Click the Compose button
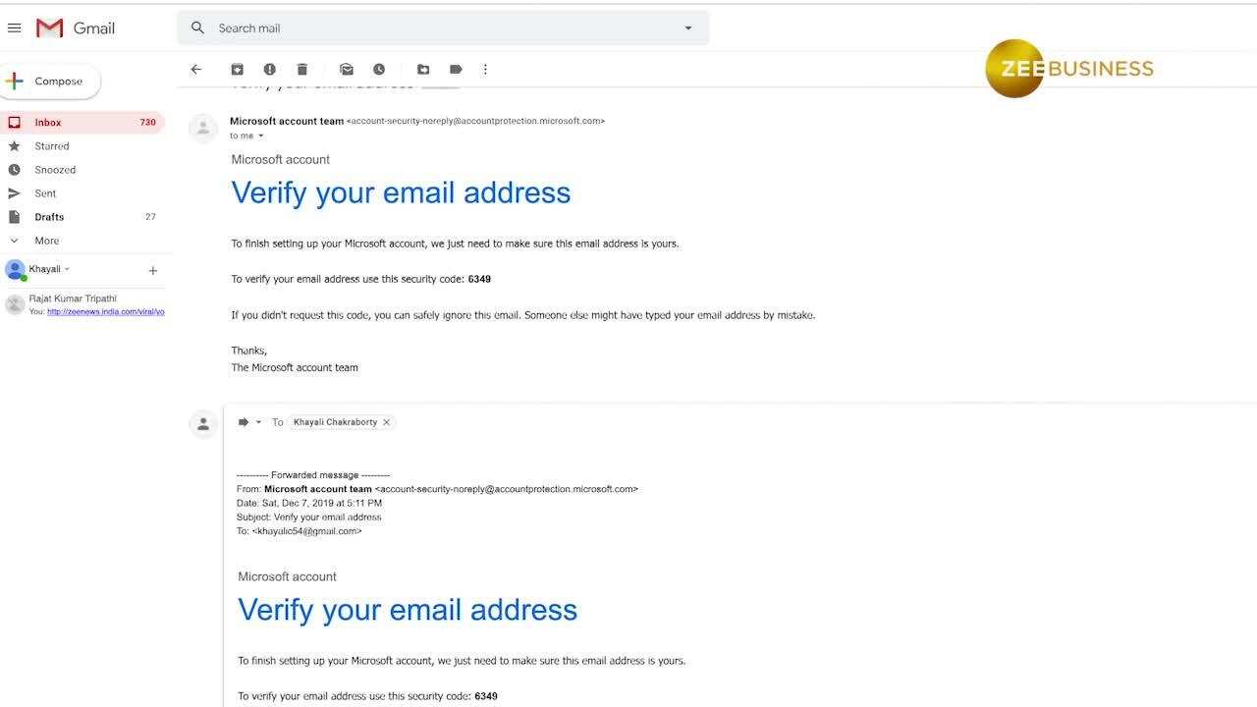Screen dimensions: 1257x707 pyautogui.click(x=51, y=82)
